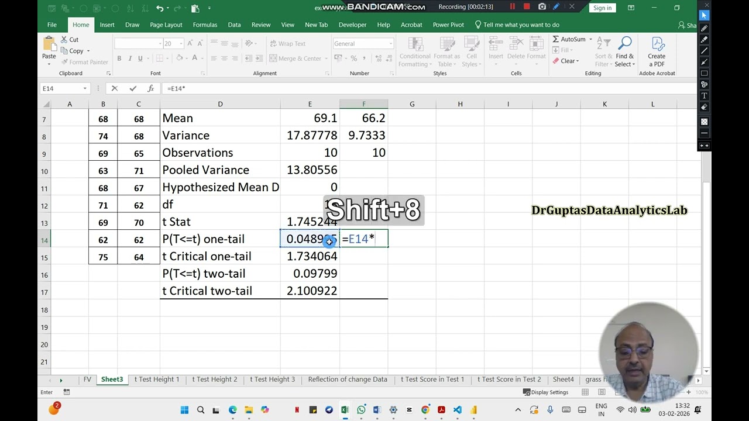Image resolution: width=749 pixels, height=421 pixels.
Task: Click the Format as Table button
Action: click(446, 51)
